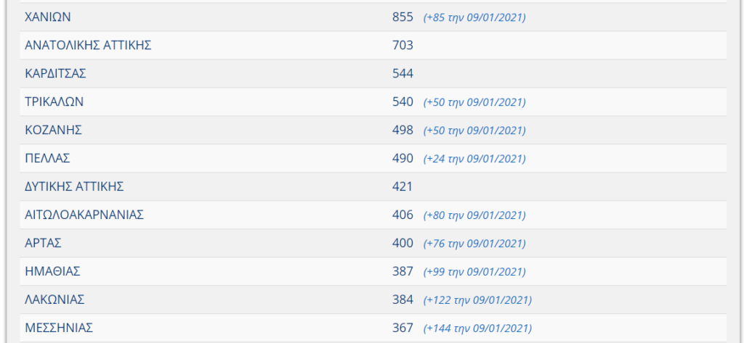Select the value 855 for Χανίων

(x=403, y=17)
